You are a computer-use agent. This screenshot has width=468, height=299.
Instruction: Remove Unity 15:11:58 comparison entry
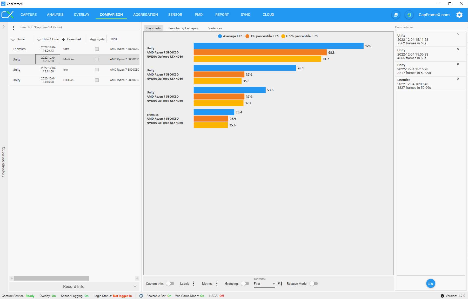coord(458,35)
